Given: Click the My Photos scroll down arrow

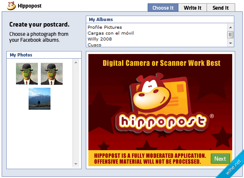Looking at the screenshot, I should pos(76,164).
